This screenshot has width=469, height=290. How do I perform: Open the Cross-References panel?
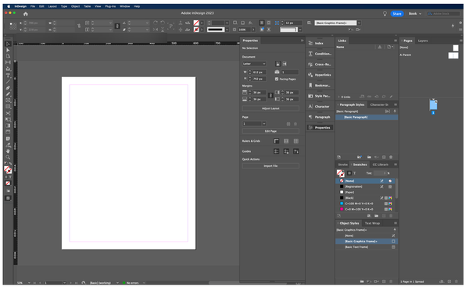(320, 65)
